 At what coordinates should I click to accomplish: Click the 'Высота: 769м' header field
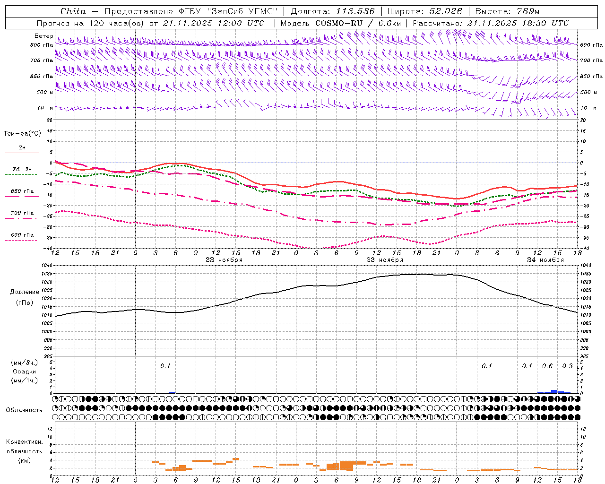507,11
